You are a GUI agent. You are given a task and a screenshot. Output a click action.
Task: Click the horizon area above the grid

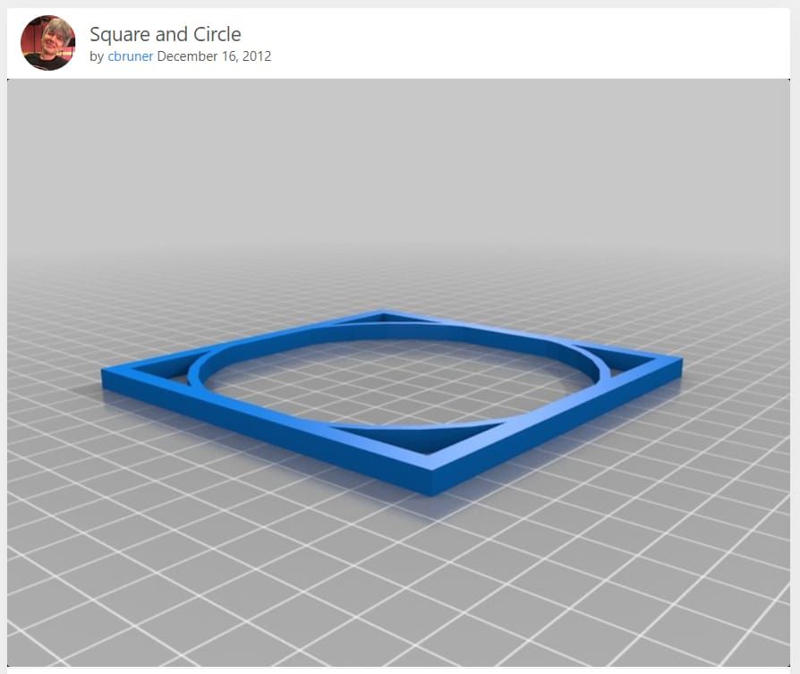(400, 161)
